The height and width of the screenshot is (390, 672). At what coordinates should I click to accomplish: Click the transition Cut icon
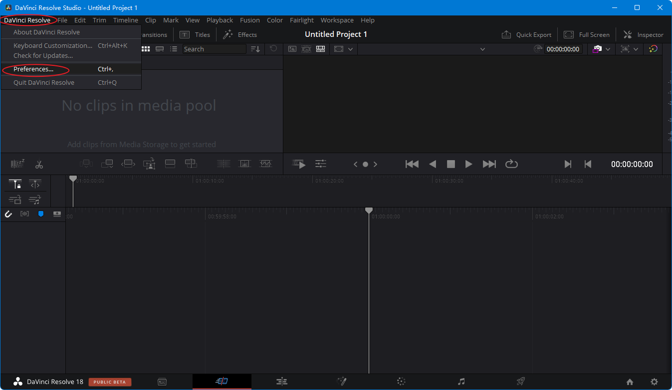pos(224,164)
